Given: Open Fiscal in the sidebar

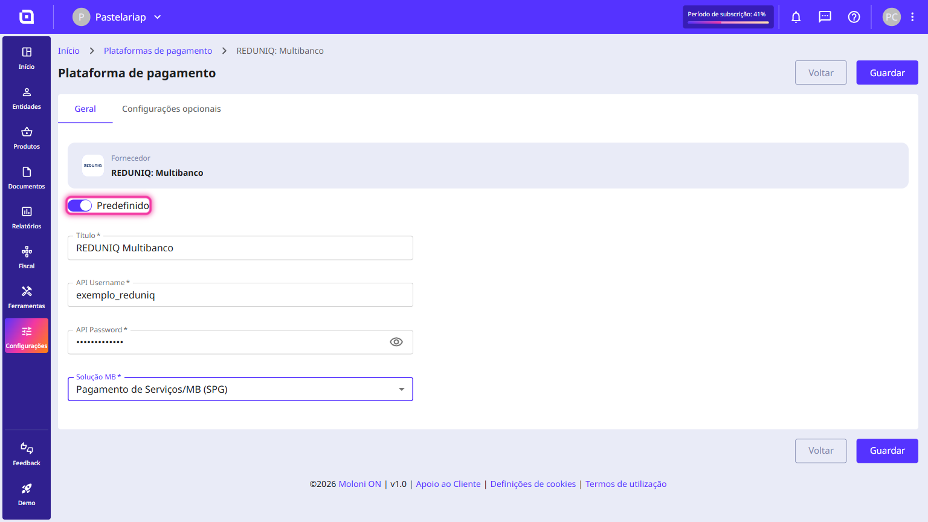Looking at the screenshot, I should click(27, 257).
